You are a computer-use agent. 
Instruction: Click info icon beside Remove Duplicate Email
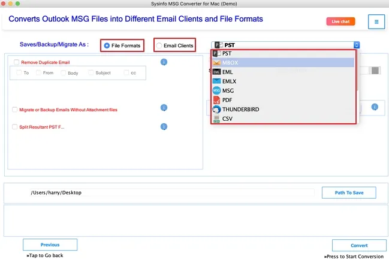point(164,62)
